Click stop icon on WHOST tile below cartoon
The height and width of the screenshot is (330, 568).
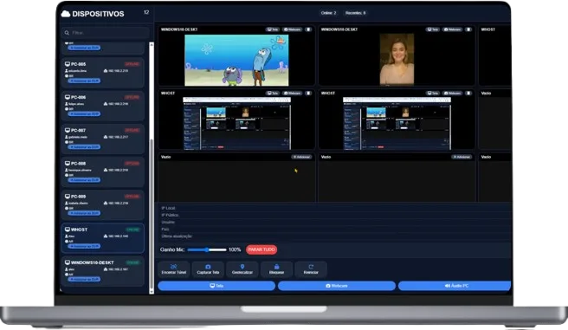(308, 93)
